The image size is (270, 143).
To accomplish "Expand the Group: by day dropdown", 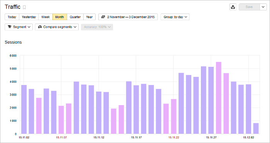I will tap(175, 17).
